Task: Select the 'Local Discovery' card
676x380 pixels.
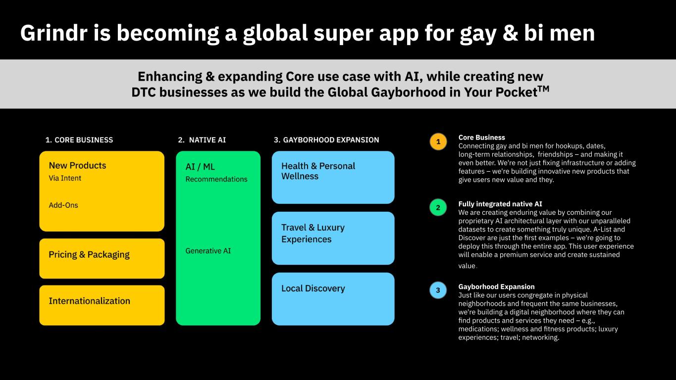Action: [333, 299]
